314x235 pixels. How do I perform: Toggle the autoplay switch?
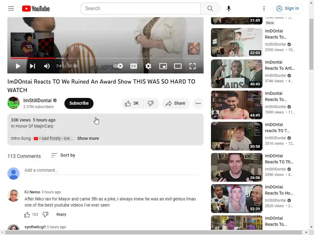pyautogui.click(x=118, y=66)
